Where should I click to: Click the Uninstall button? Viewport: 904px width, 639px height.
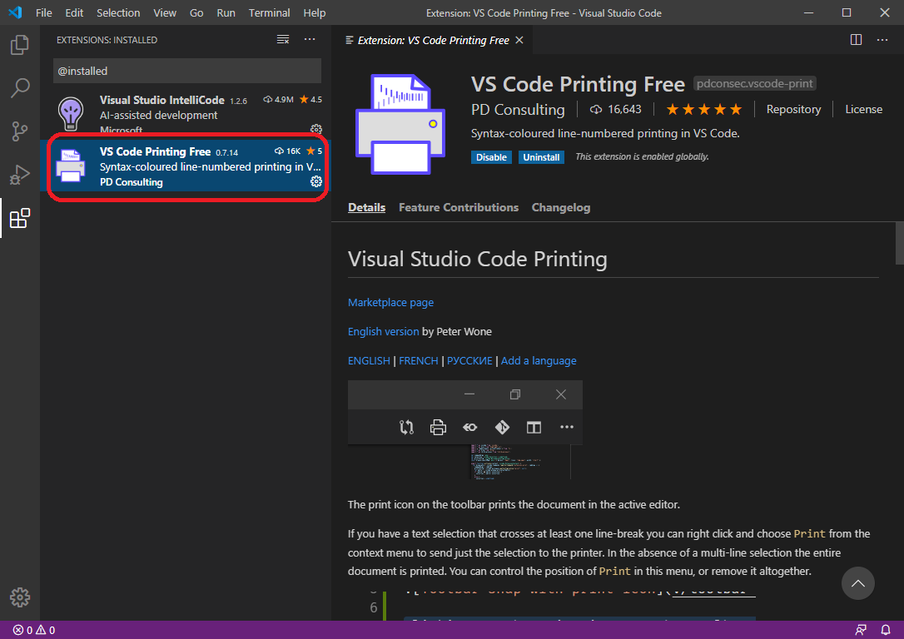coord(541,157)
